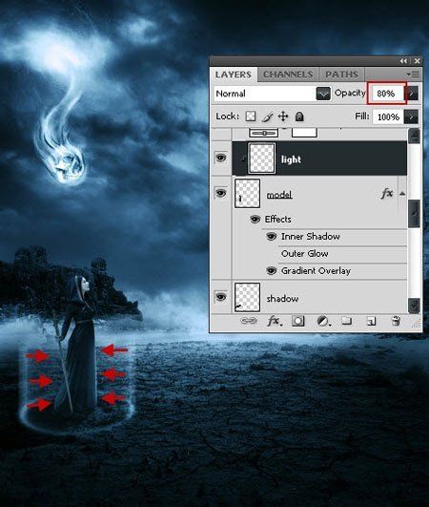
Task: Hide the model layer
Action: click(x=221, y=193)
